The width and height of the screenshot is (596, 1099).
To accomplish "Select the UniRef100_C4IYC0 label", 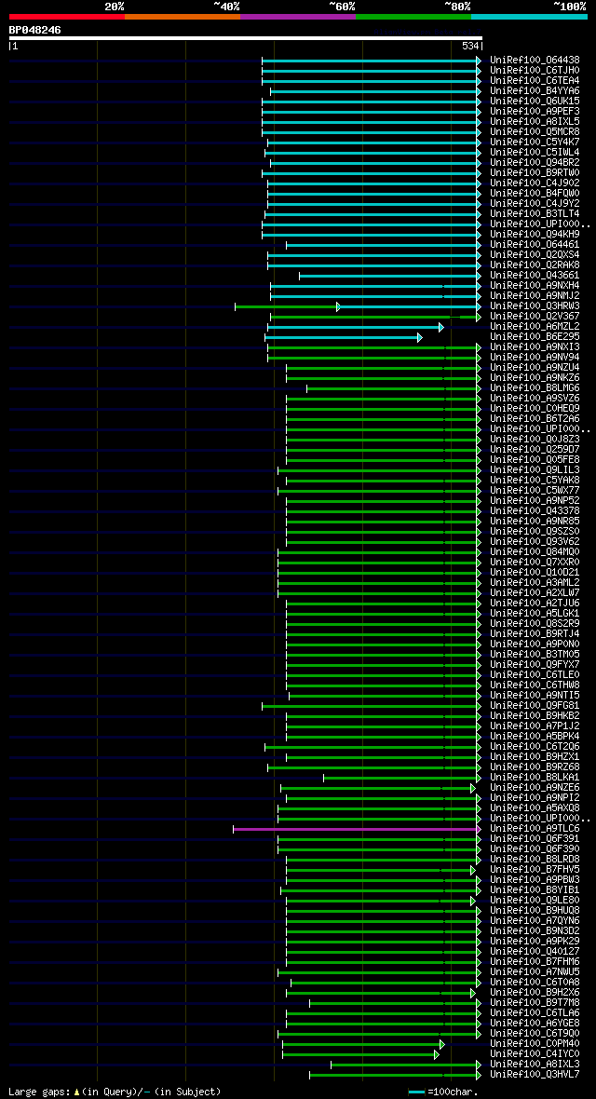I will (535, 1054).
